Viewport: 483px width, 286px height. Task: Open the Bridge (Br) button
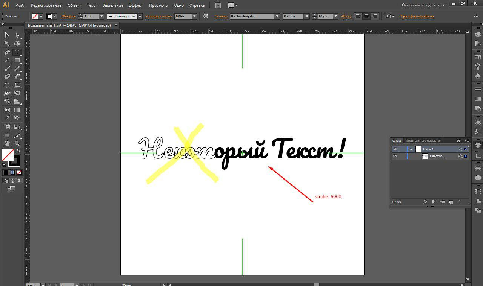click(218, 5)
